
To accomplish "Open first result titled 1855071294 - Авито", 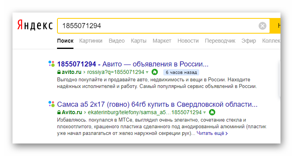I will pos(133,64).
